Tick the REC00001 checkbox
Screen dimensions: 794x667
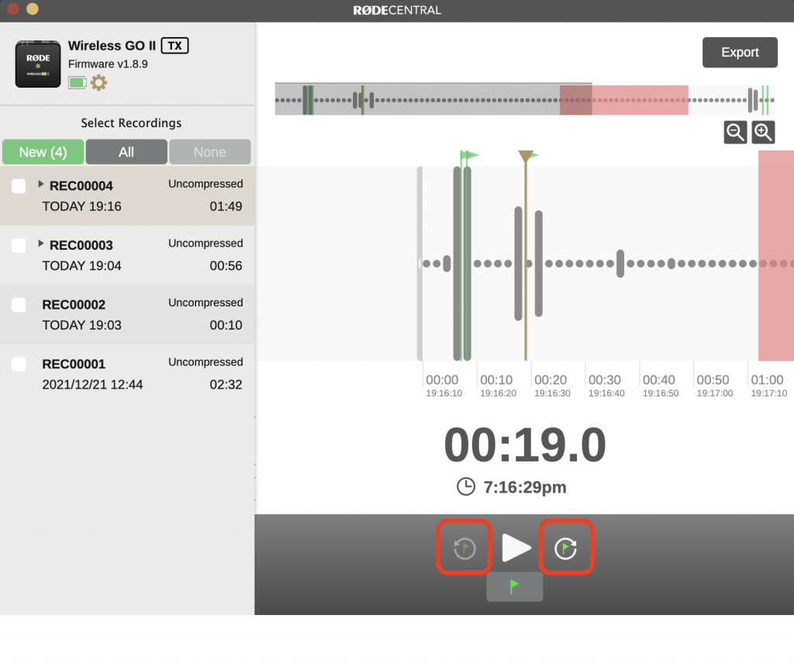pyautogui.click(x=19, y=365)
